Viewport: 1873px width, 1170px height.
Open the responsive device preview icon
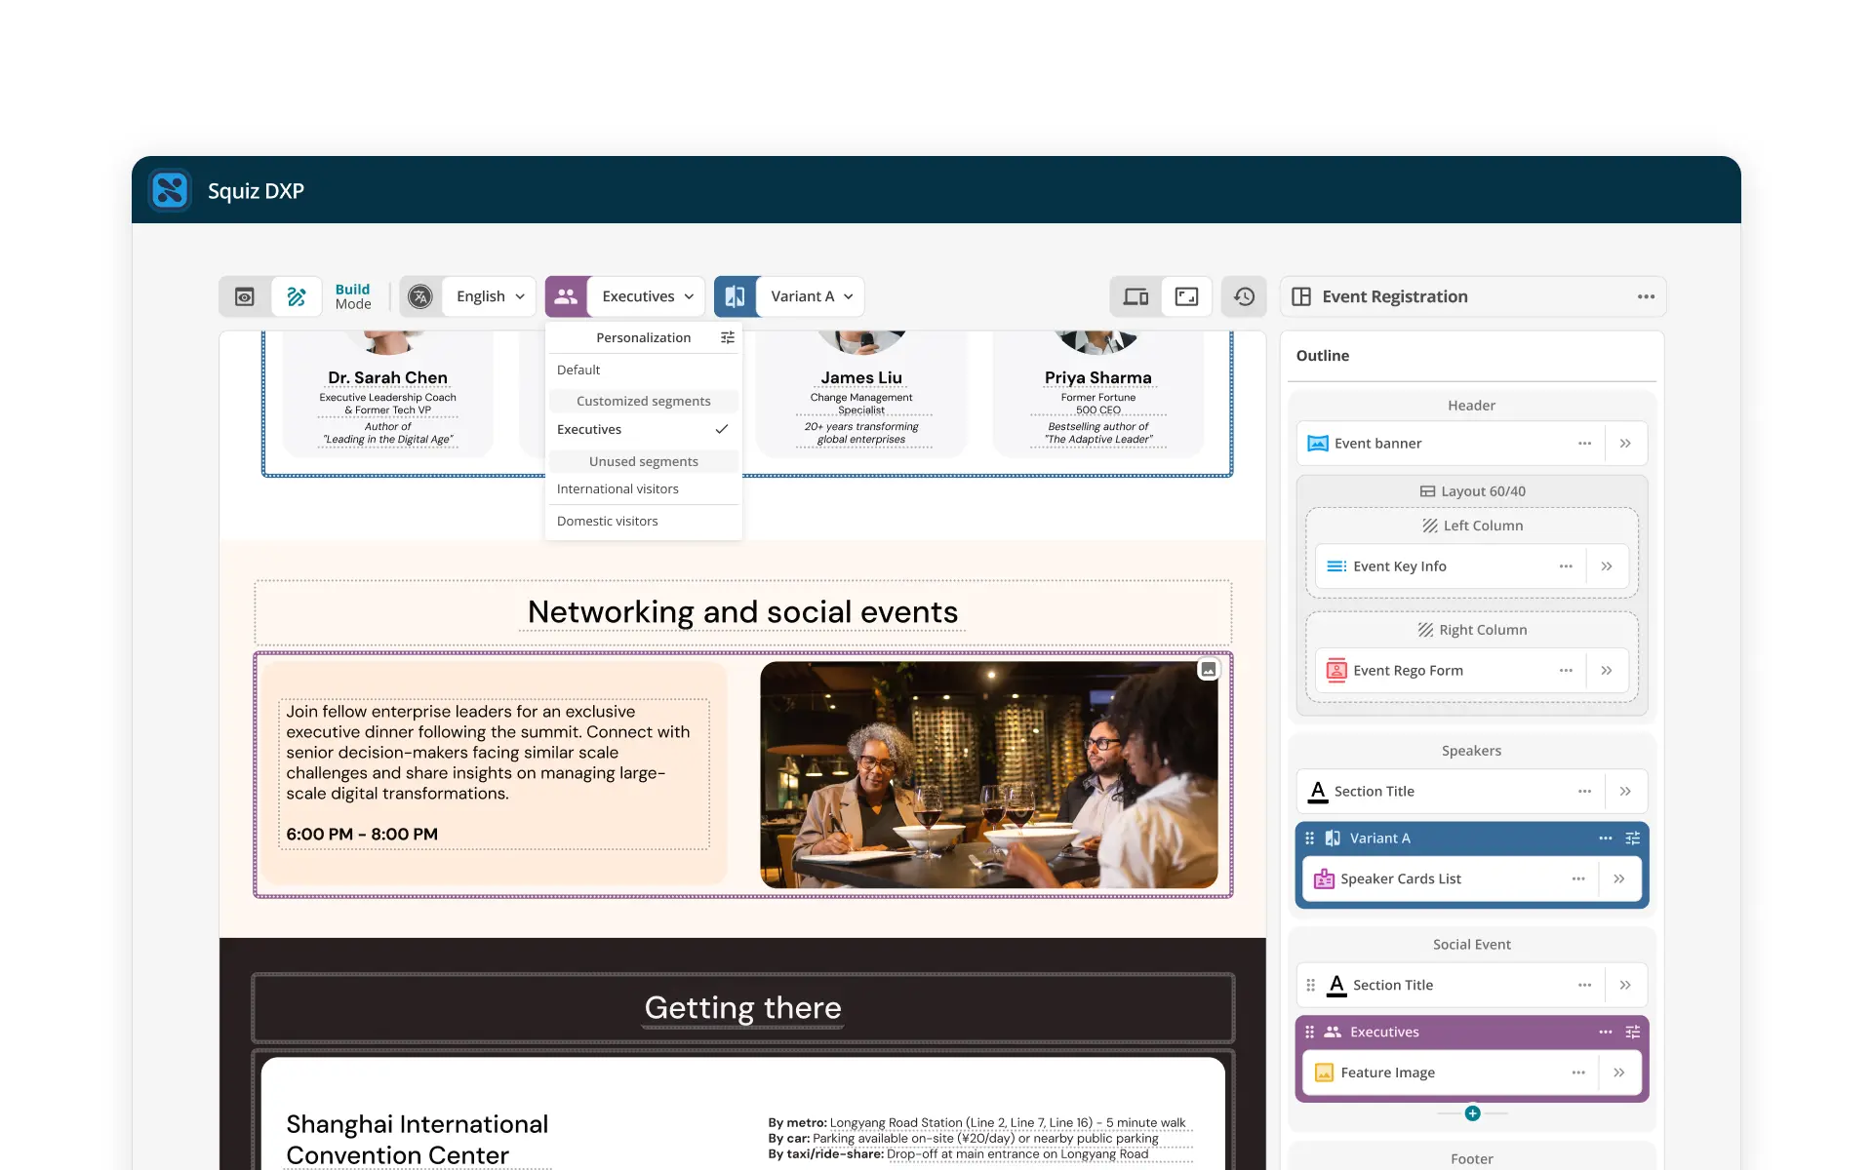tap(1136, 296)
